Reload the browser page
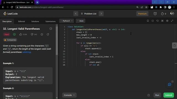This screenshot has height=99, width=177. (x=12, y=7)
